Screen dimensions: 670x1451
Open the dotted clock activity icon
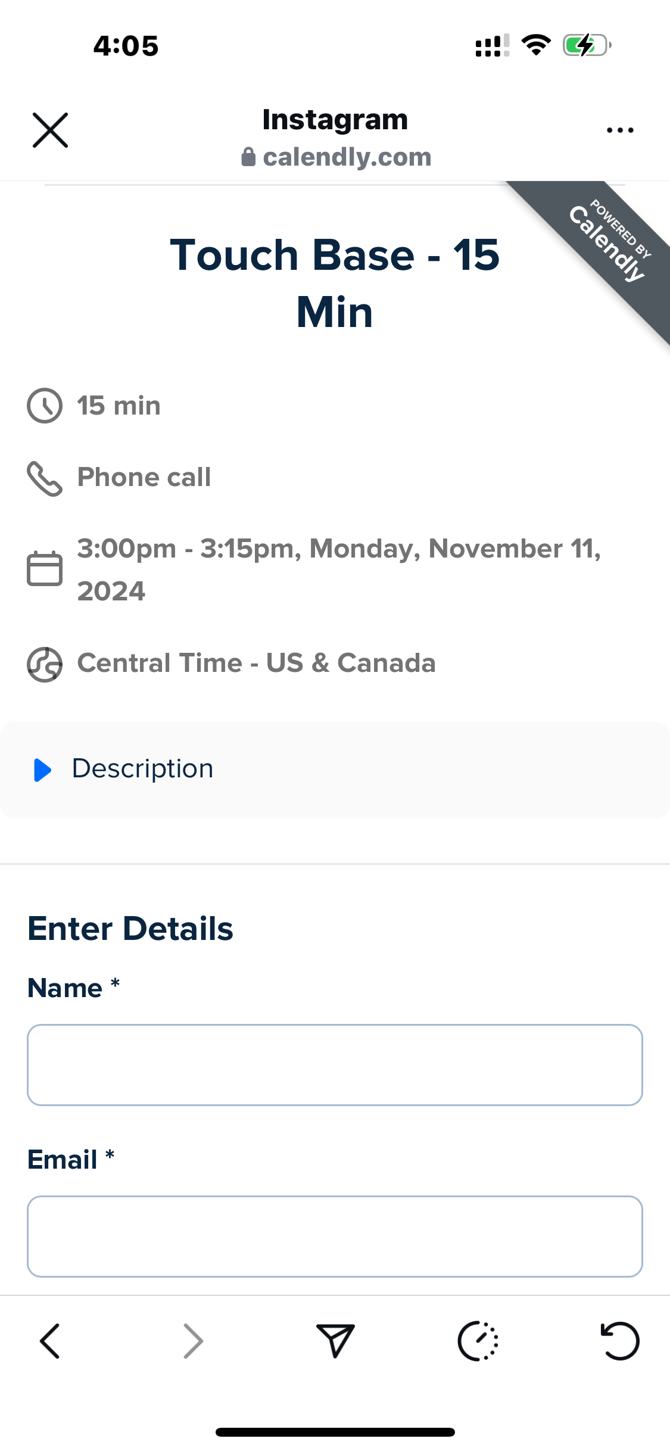pyautogui.click(x=478, y=1341)
